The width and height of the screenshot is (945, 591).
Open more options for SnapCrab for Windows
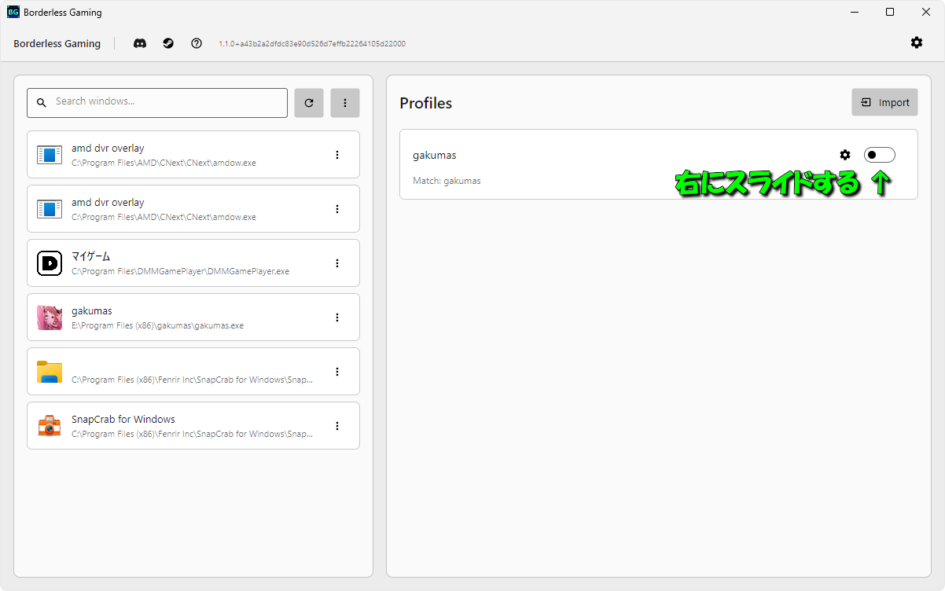tap(337, 426)
